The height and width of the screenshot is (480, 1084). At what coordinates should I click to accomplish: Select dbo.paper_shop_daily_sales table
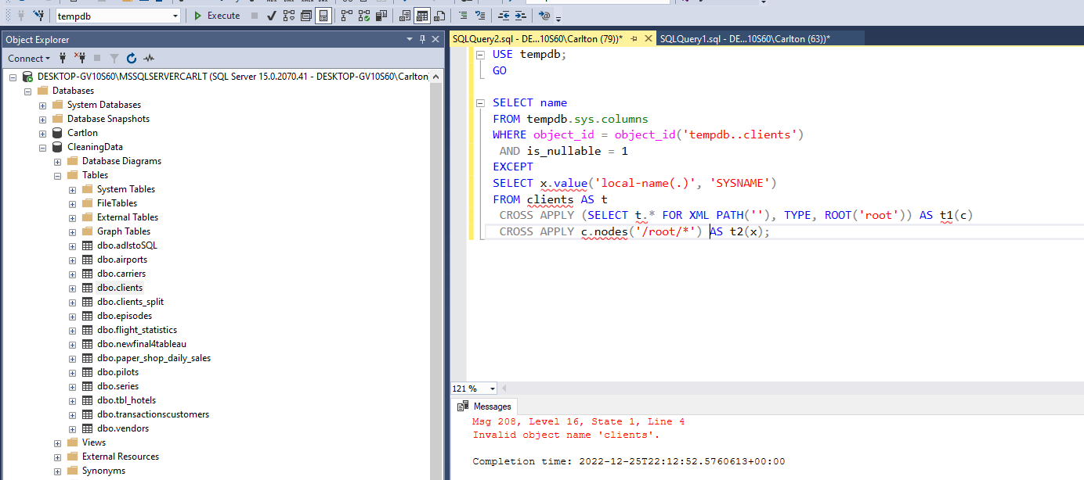coord(154,358)
